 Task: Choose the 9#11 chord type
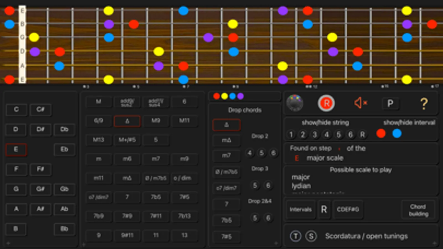[x=127, y=235]
